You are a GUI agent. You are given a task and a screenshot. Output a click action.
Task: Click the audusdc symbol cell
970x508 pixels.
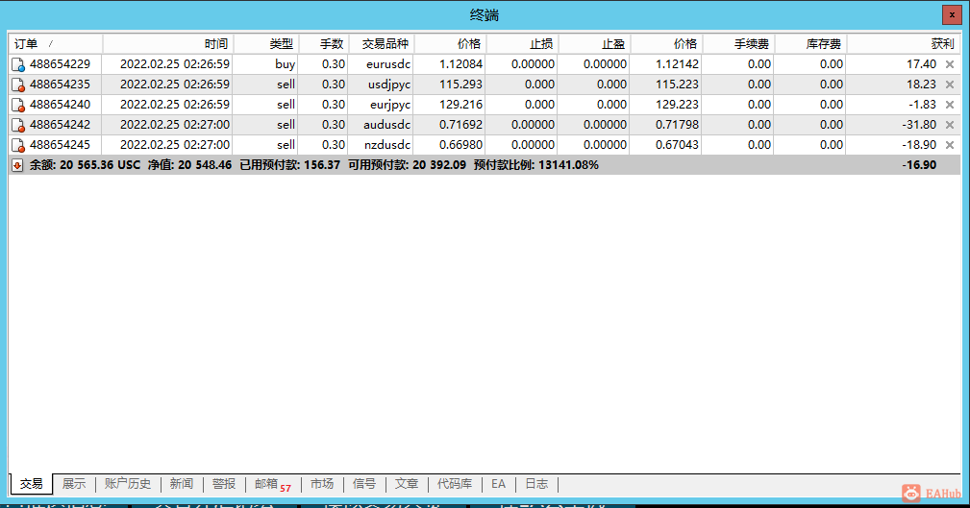point(386,125)
